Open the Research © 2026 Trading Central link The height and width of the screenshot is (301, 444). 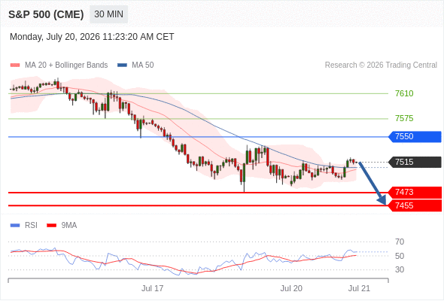click(x=381, y=65)
